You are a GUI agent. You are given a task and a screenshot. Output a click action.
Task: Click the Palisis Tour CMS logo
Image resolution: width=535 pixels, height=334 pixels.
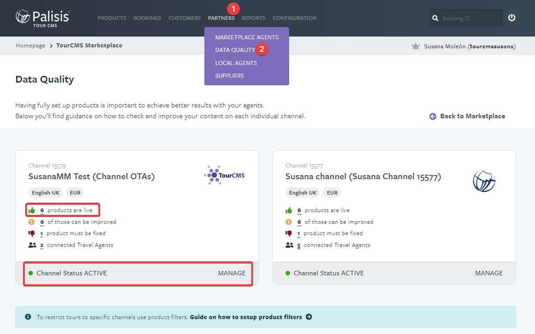point(42,18)
